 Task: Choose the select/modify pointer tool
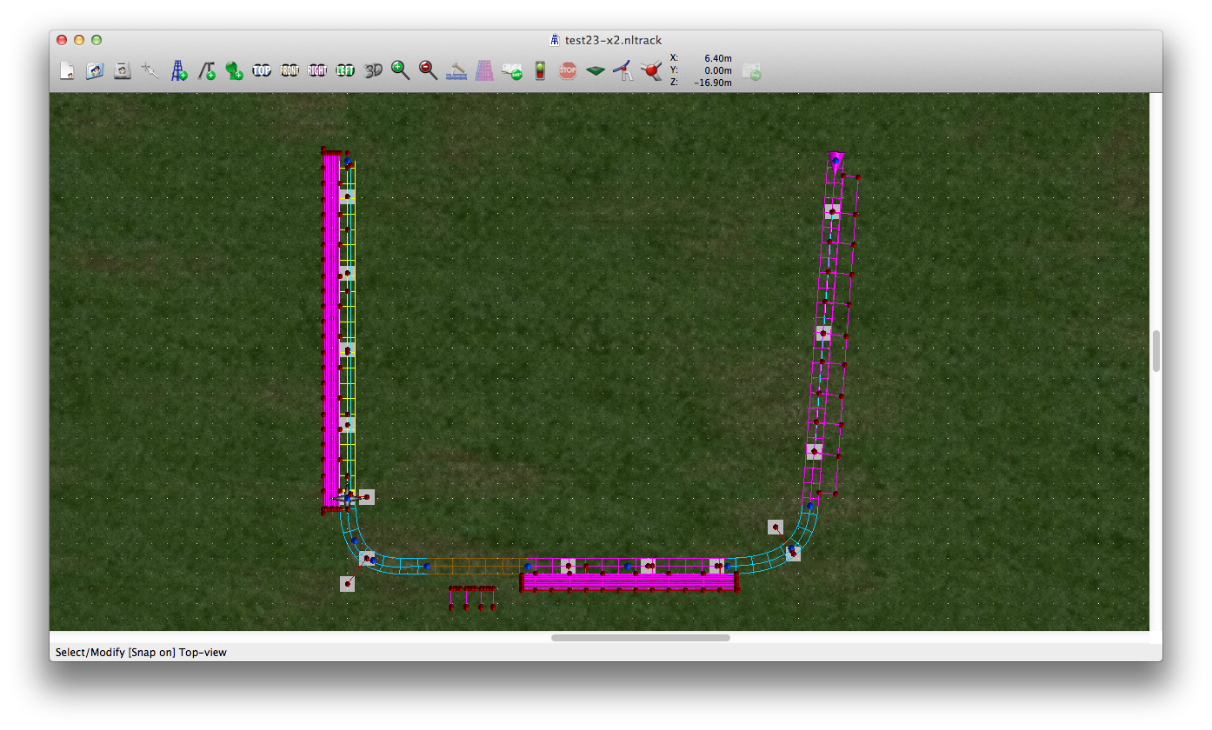point(150,71)
